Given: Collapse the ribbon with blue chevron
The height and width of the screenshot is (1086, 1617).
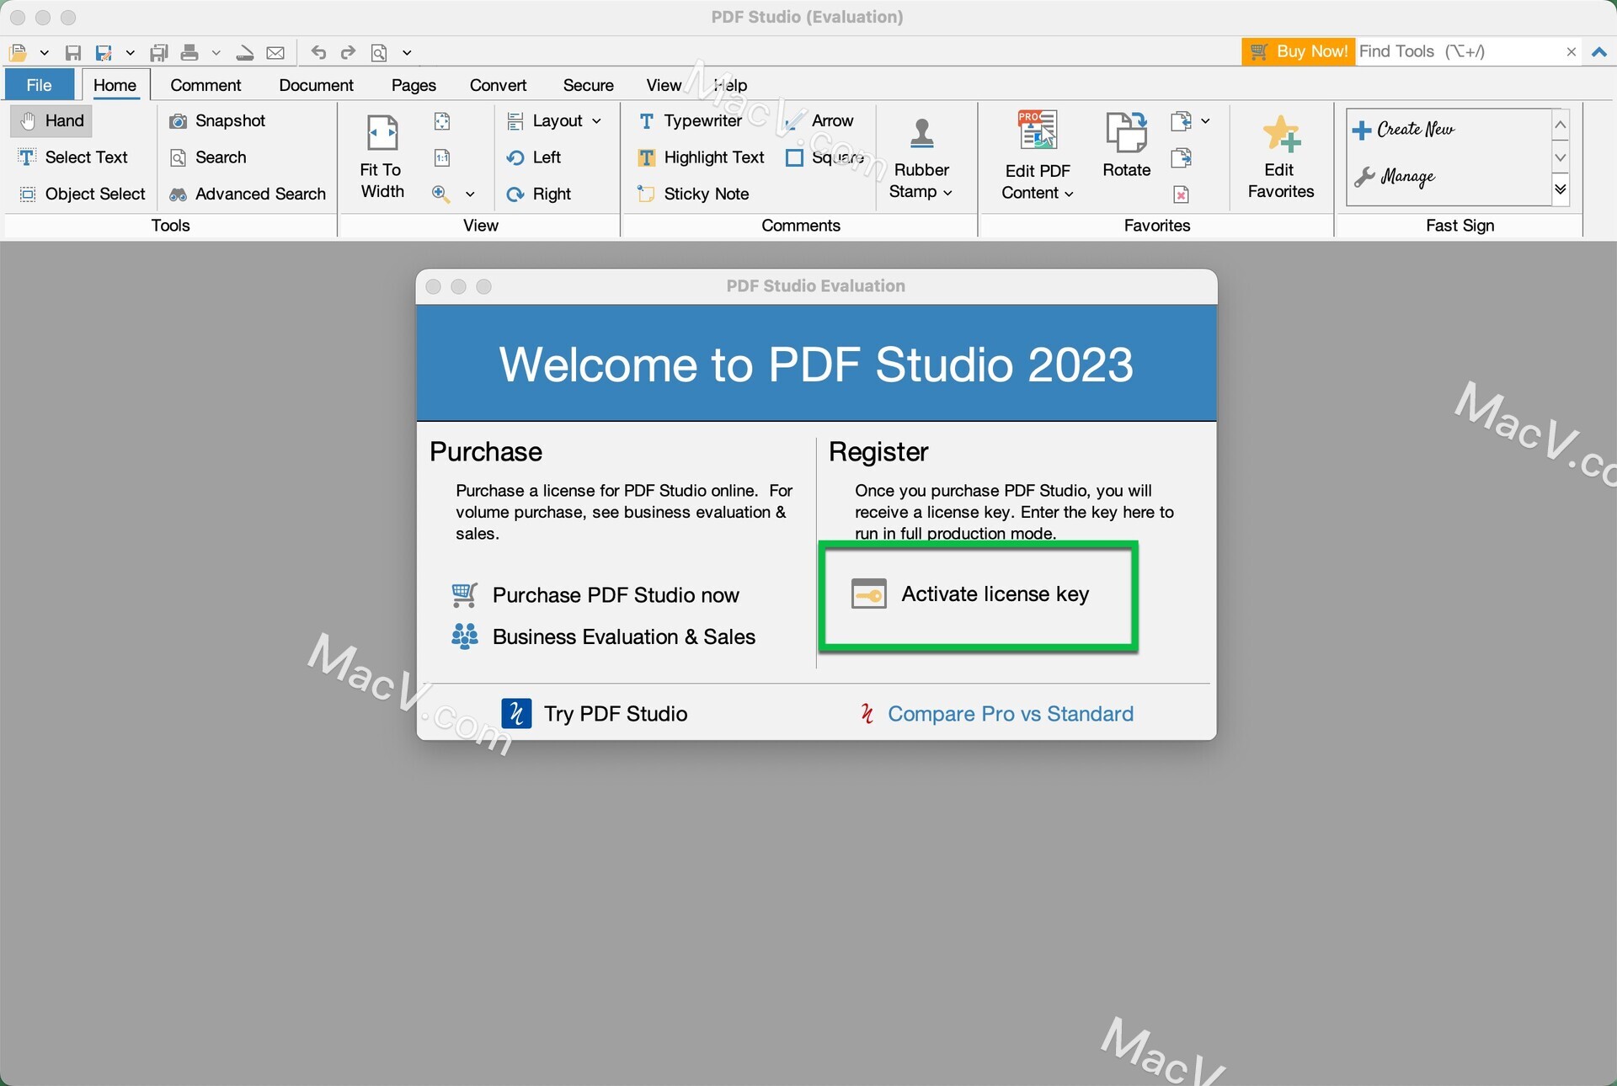Looking at the screenshot, I should [x=1598, y=52].
